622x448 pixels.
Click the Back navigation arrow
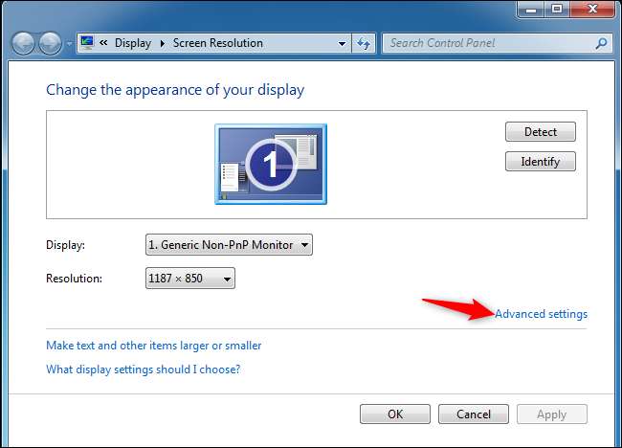[23, 43]
